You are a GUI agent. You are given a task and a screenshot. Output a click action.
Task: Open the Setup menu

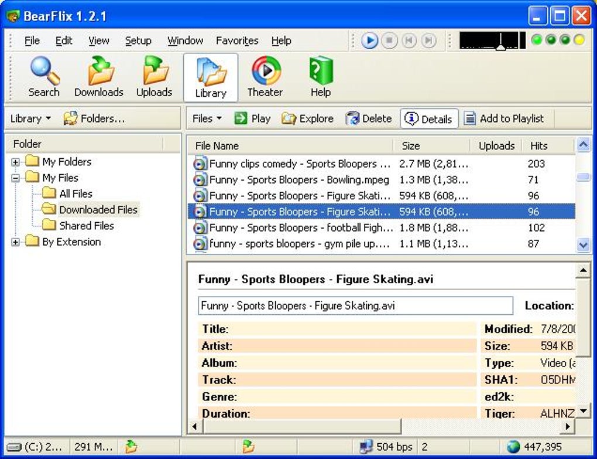138,40
